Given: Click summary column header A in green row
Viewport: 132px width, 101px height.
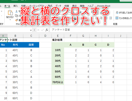Looking at the screenshot, I should tap(71, 45).
